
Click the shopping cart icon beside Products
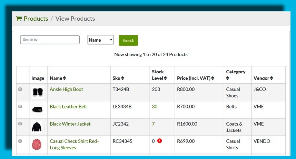click(x=19, y=19)
